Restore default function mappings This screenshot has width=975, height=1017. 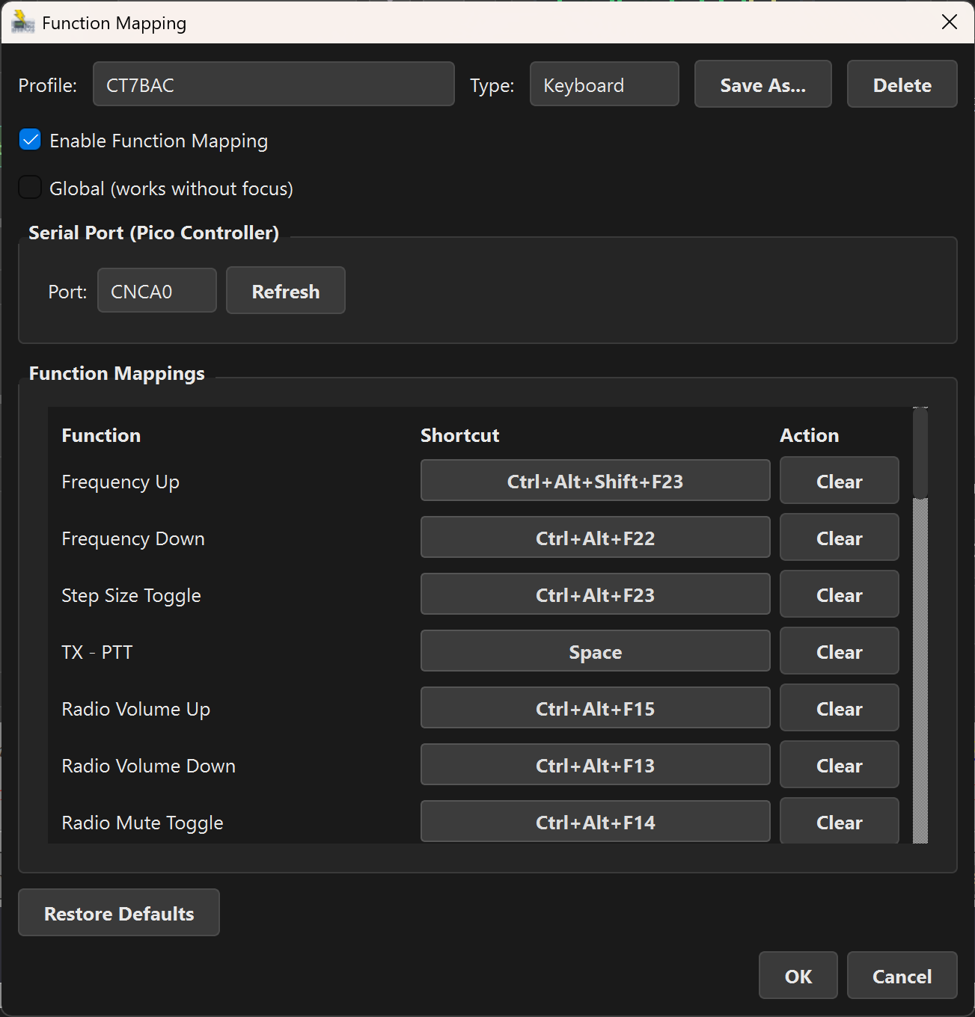[x=118, y=912]
